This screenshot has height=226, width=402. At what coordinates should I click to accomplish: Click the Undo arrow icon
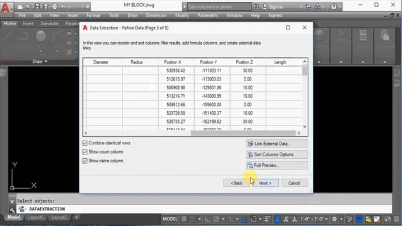pos(63,6)
